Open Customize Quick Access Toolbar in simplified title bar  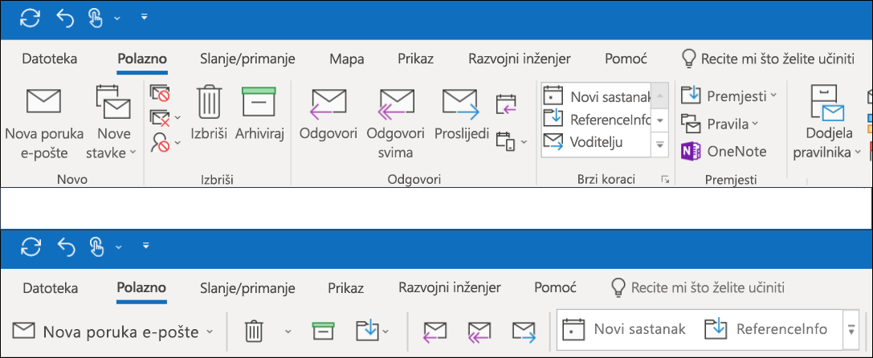146,245
